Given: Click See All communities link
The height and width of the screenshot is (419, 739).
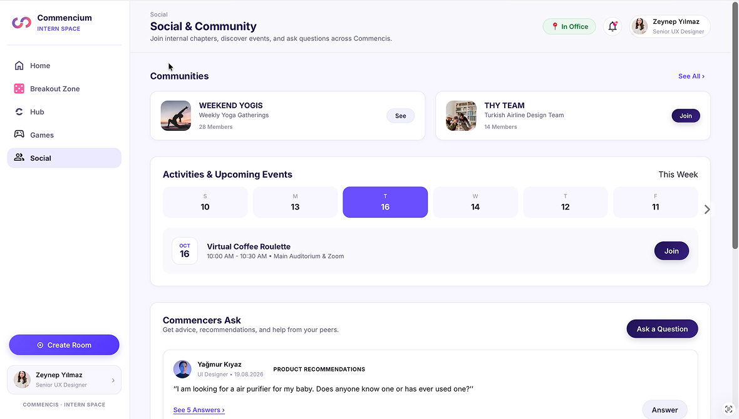Looking at the screenshot, I should [x=691, y=76].
